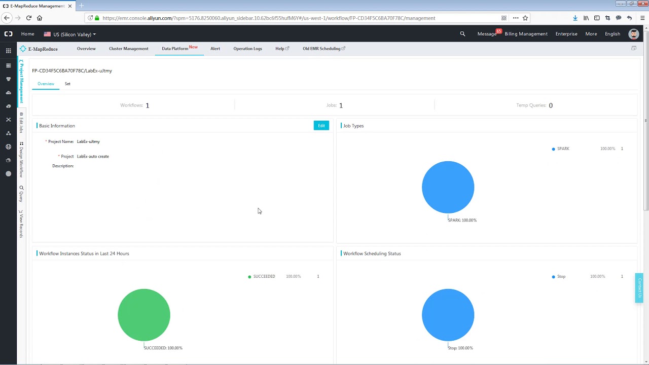649x365 pixels.
Task: Open the View Records vertical tab
Action: coord(21,224)
